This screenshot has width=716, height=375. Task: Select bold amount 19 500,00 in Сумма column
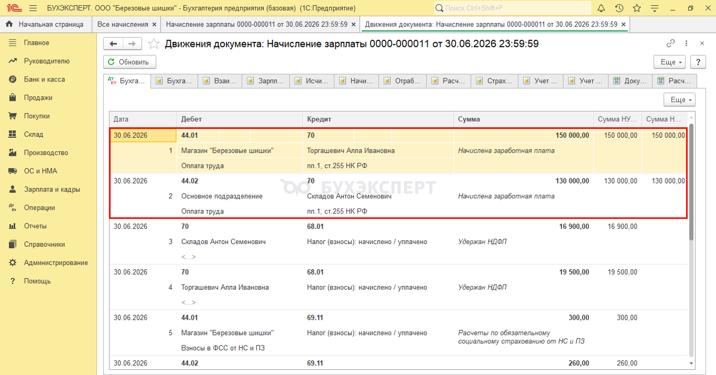574,272
